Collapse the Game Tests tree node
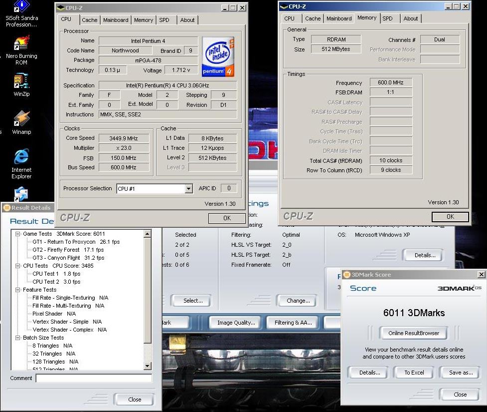The height and width of the screenshot is (412, 487). [18, 234]
